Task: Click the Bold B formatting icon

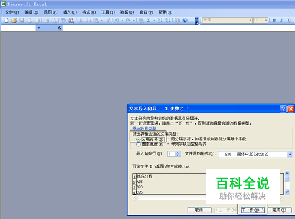Action: 274,20
